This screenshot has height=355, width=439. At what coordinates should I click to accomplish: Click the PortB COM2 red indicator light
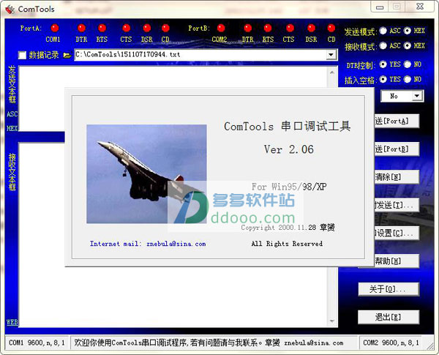tap(221, 28)
